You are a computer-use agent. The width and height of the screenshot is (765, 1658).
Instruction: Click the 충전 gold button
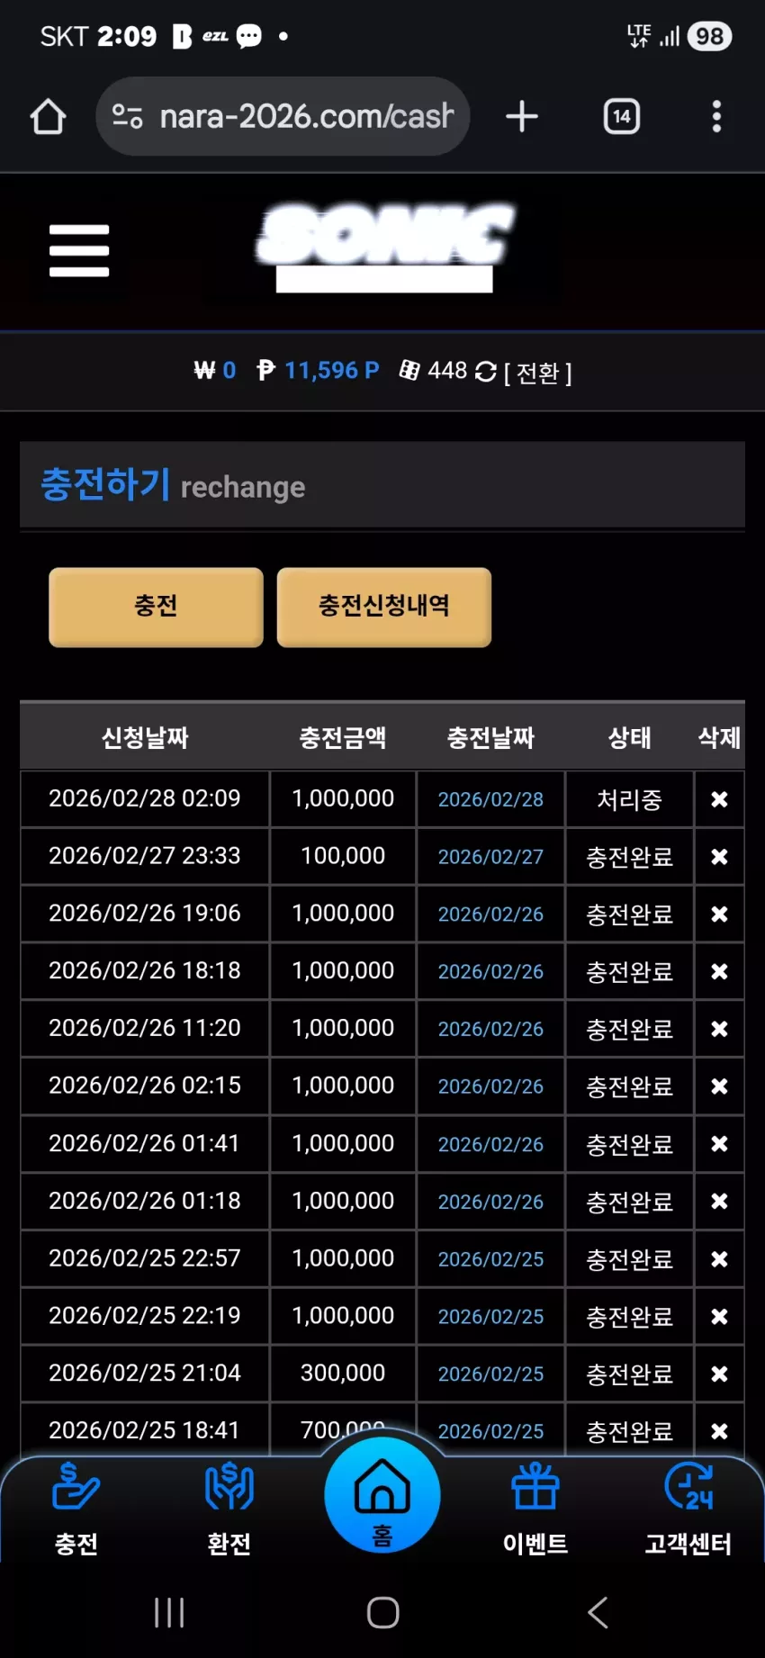(156, 607)
